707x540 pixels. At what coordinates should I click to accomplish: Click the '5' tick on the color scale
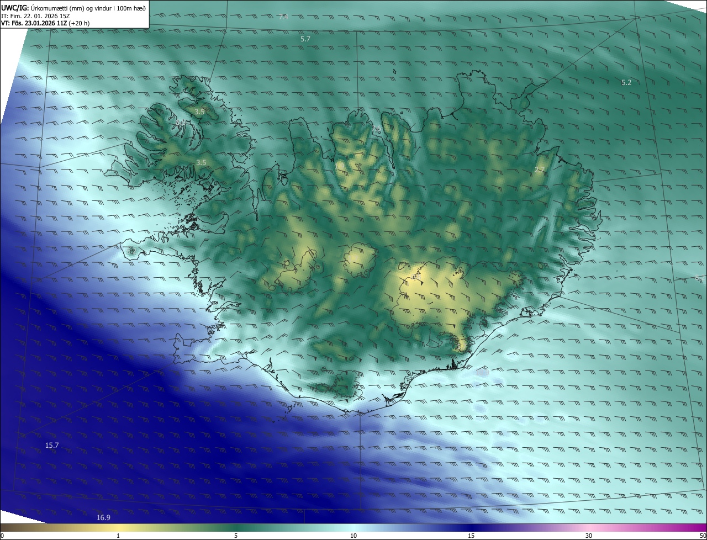click(236, 536)
